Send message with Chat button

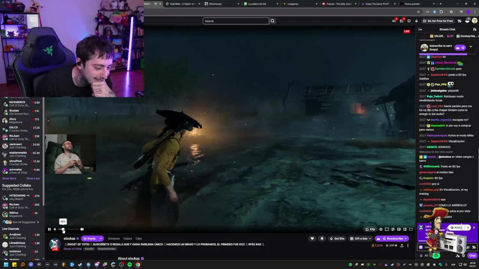coord(472,256)
